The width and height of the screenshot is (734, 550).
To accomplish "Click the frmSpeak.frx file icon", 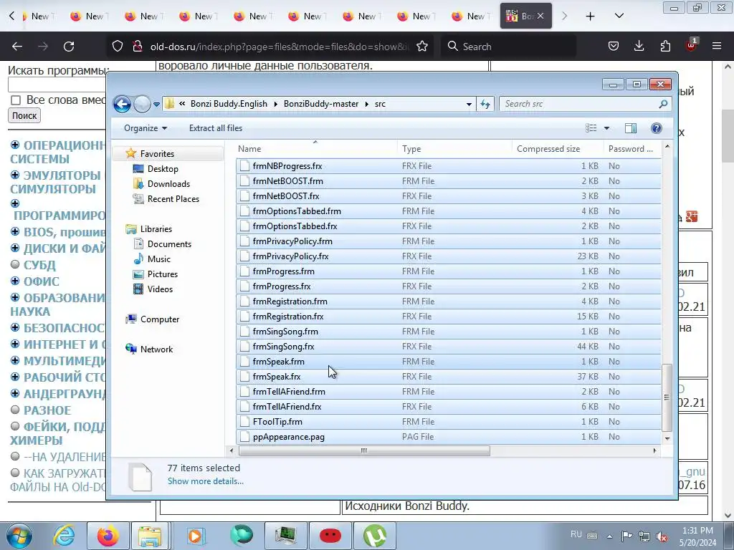I will tap(244, 377).
